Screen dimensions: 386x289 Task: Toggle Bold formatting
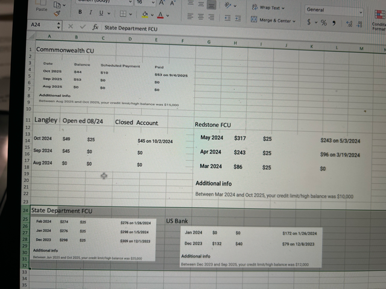[x=80, y=12]
